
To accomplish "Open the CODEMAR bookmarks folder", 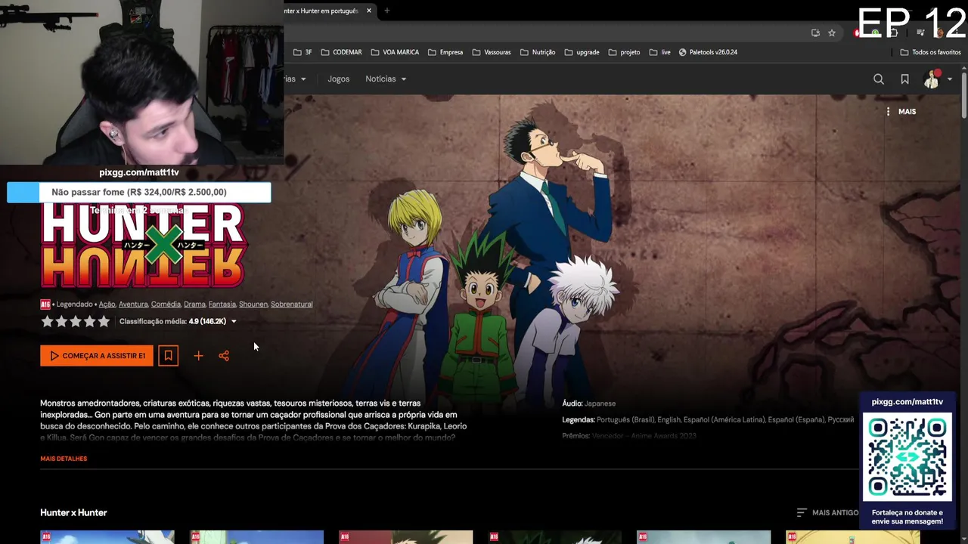I will tap(341, 52).
